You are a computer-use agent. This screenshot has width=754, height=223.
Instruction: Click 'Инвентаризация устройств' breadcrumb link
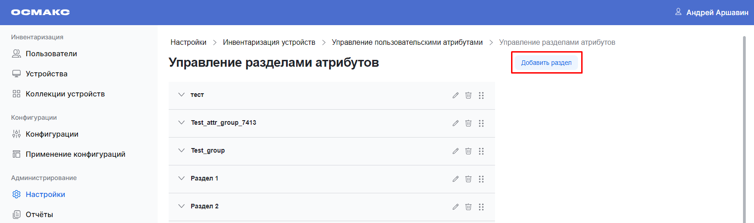coord(269,42)
